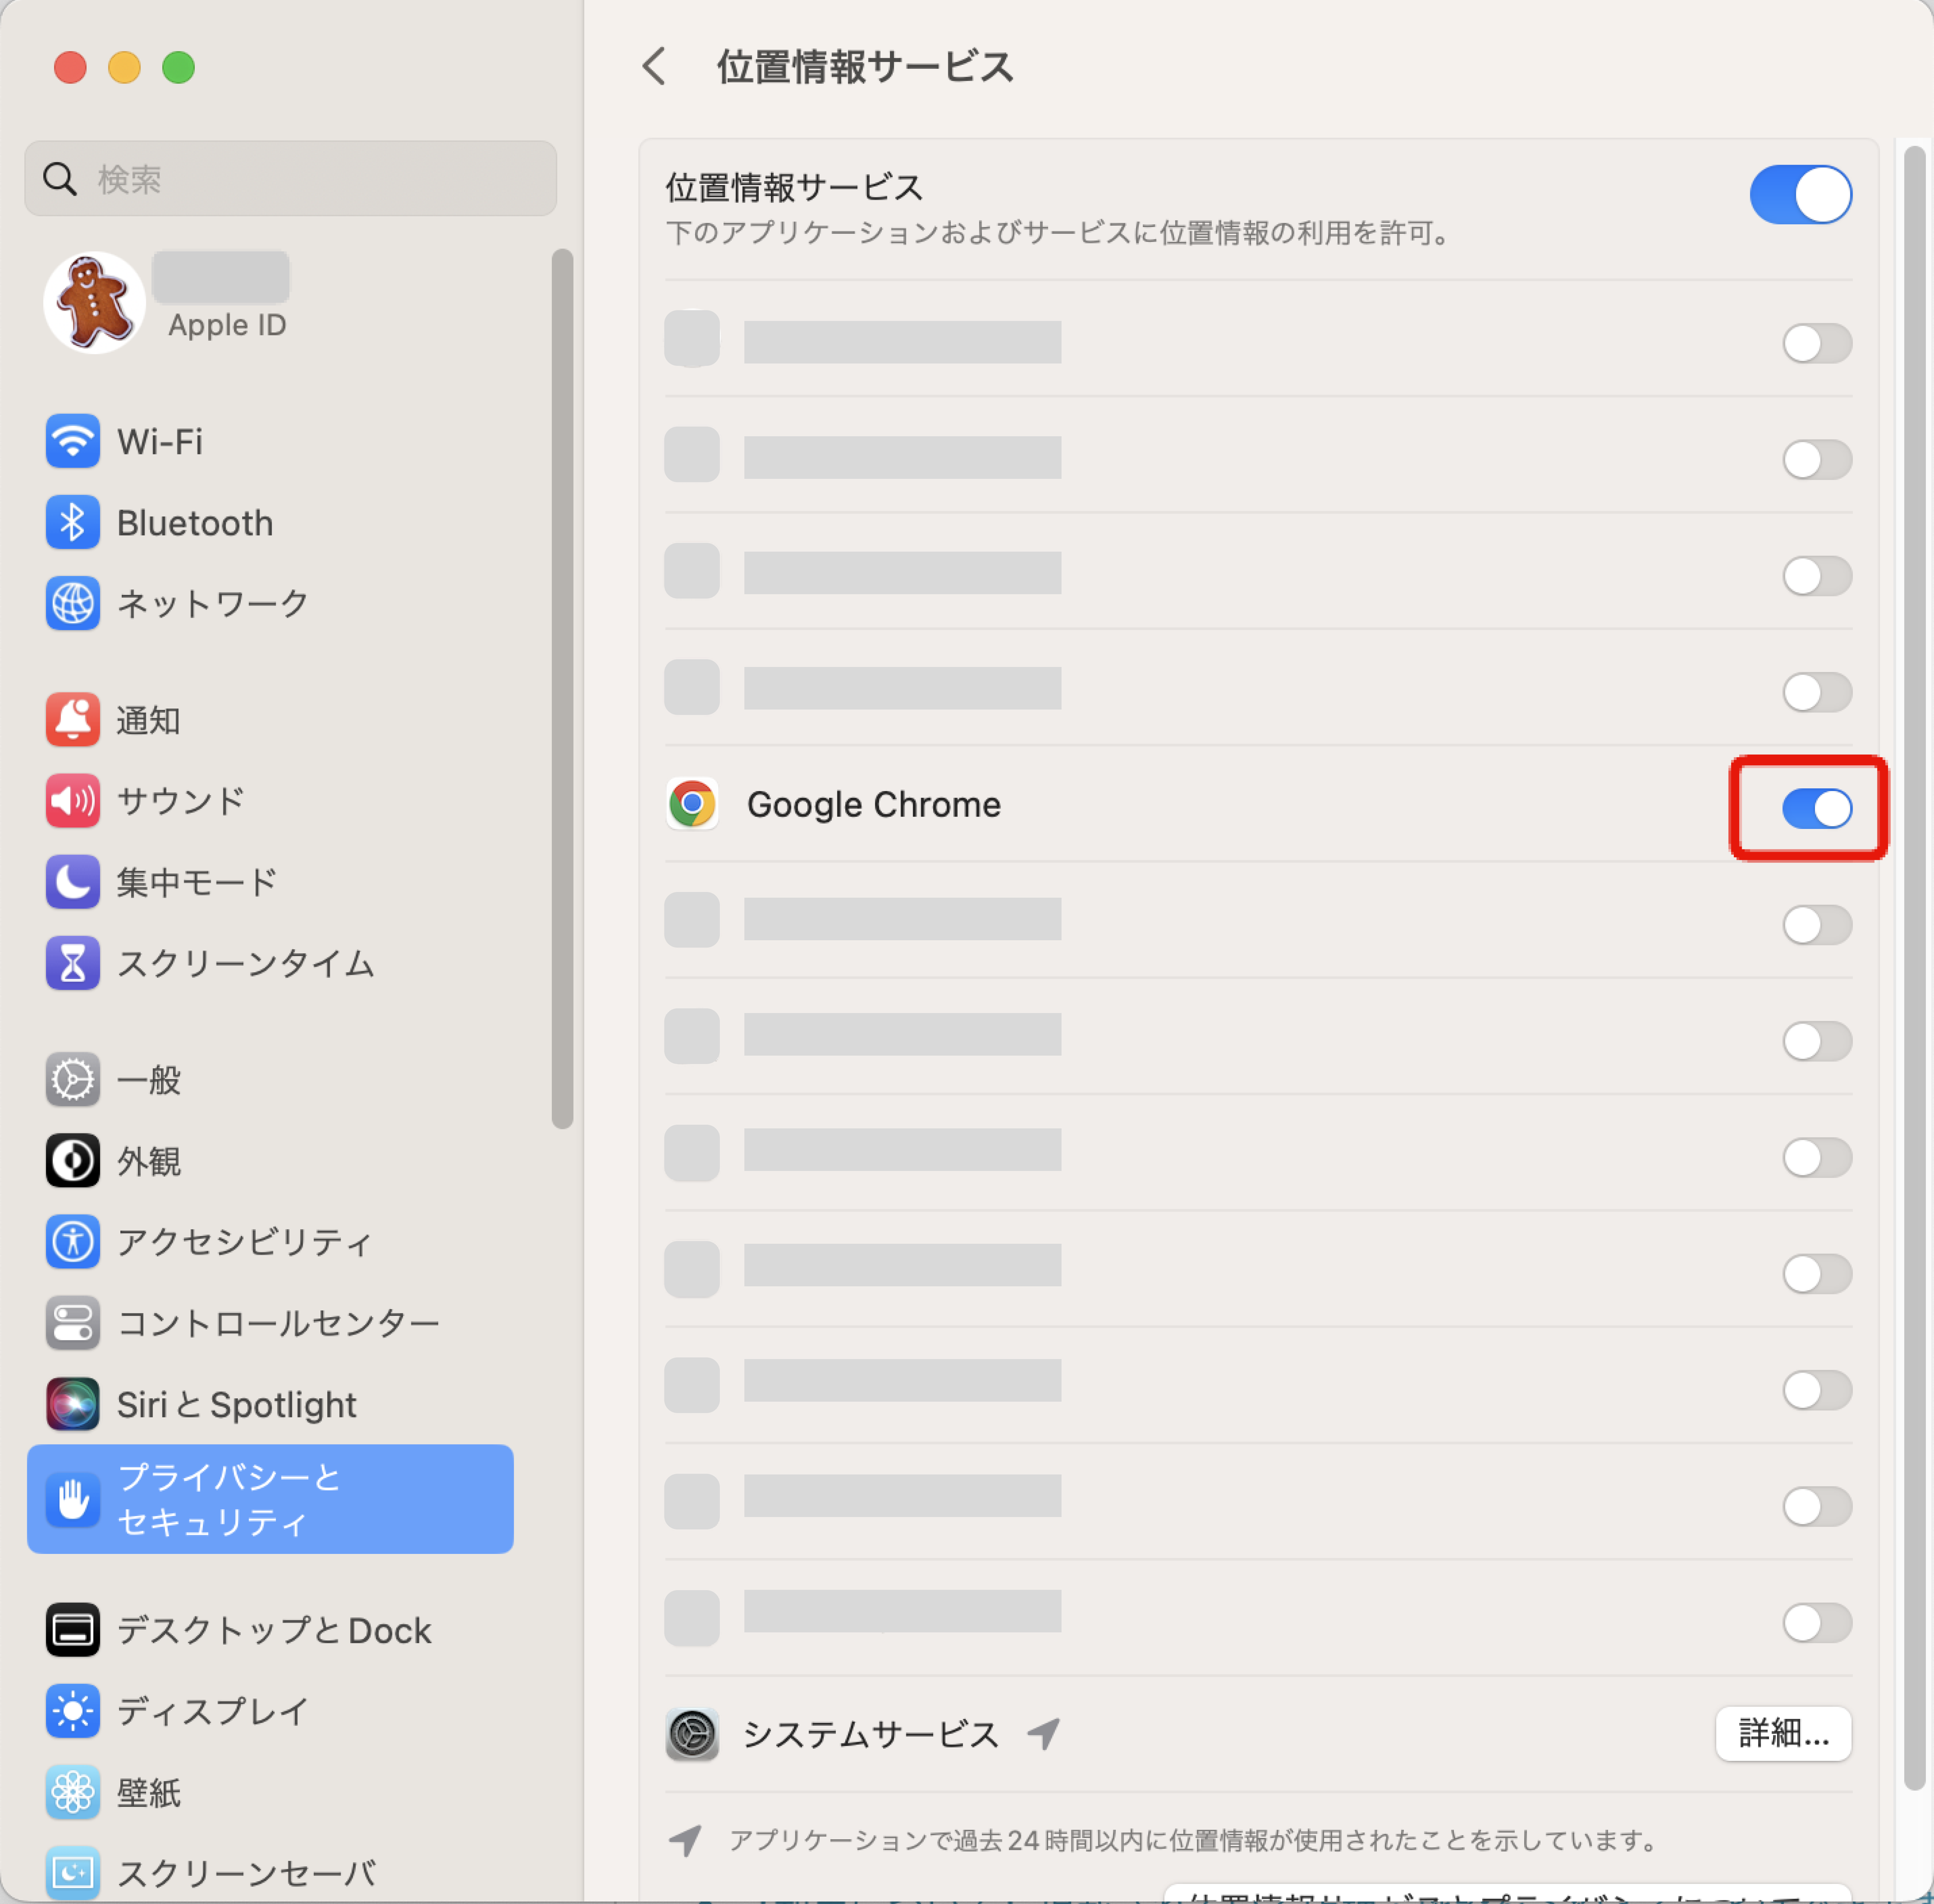
Task: Disable the main 位置情報サービス toggle
Action: coord(1800,194)
